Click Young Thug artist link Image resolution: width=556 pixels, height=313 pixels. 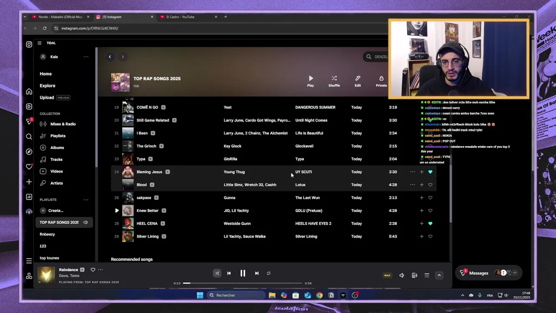[x=234, y=172]
